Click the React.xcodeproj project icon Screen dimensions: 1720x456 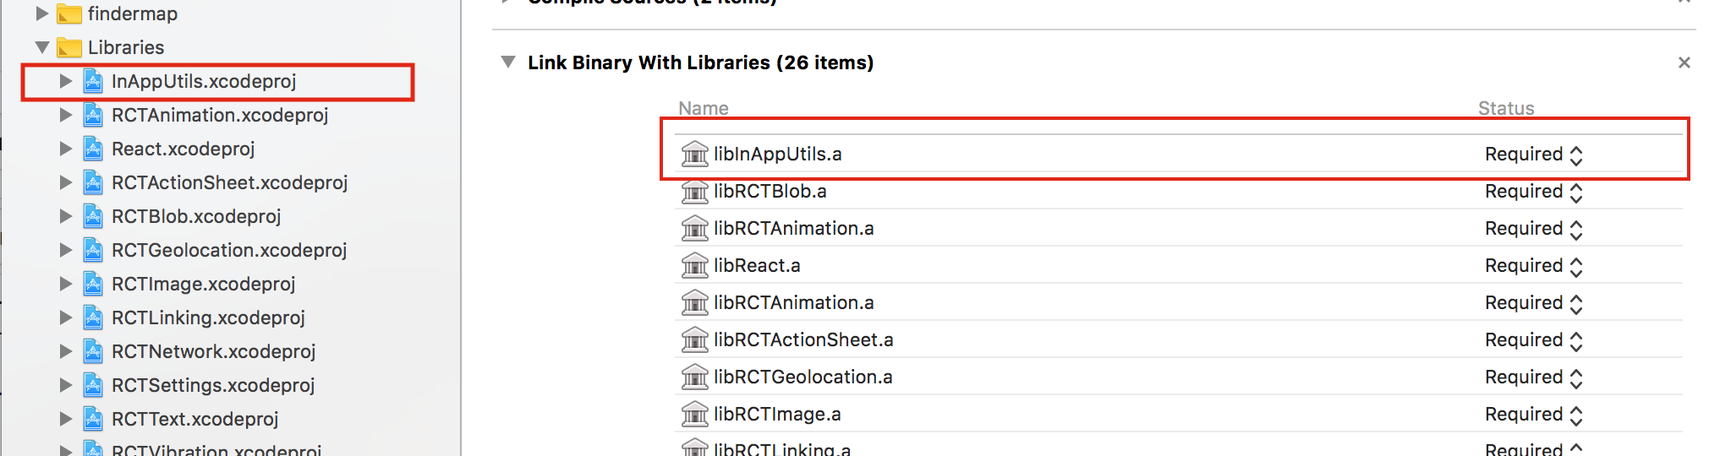(93, 149)
